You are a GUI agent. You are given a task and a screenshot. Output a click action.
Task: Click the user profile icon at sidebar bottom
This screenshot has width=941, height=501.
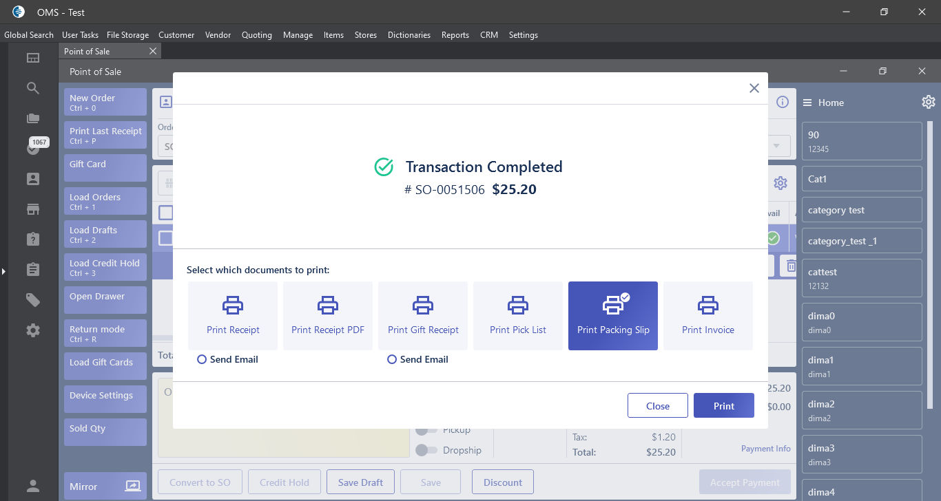pos(33,486)
